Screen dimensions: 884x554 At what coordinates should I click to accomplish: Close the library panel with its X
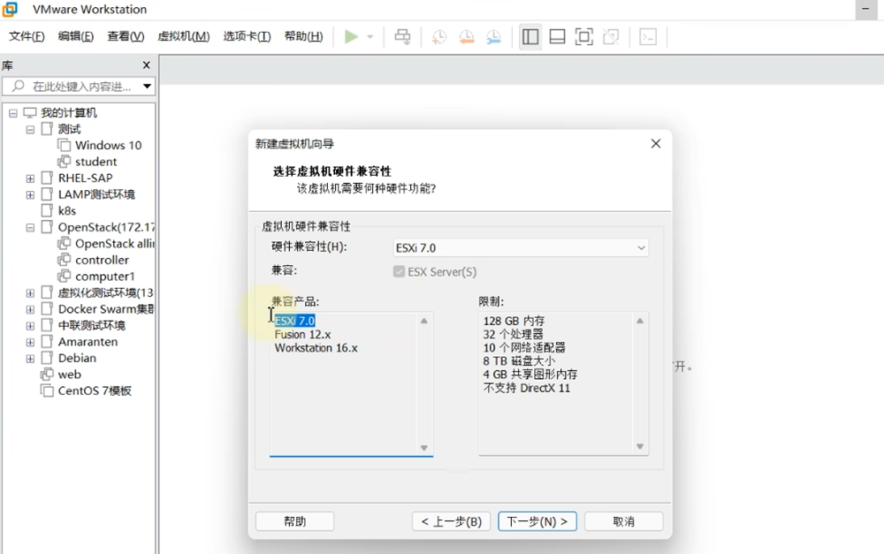tap(147, 65)
